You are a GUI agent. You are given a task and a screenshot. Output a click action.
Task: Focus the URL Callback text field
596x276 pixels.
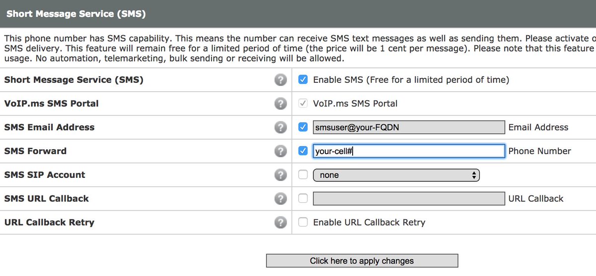pos(409,199)
